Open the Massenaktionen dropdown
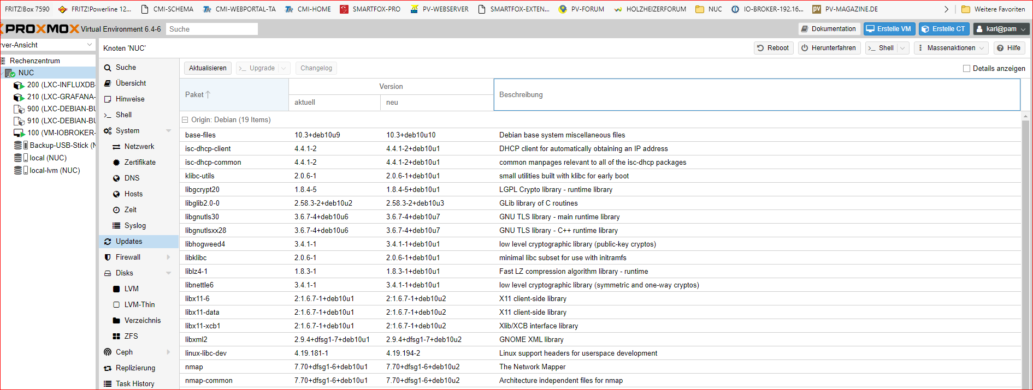 [x=951, y=48]
